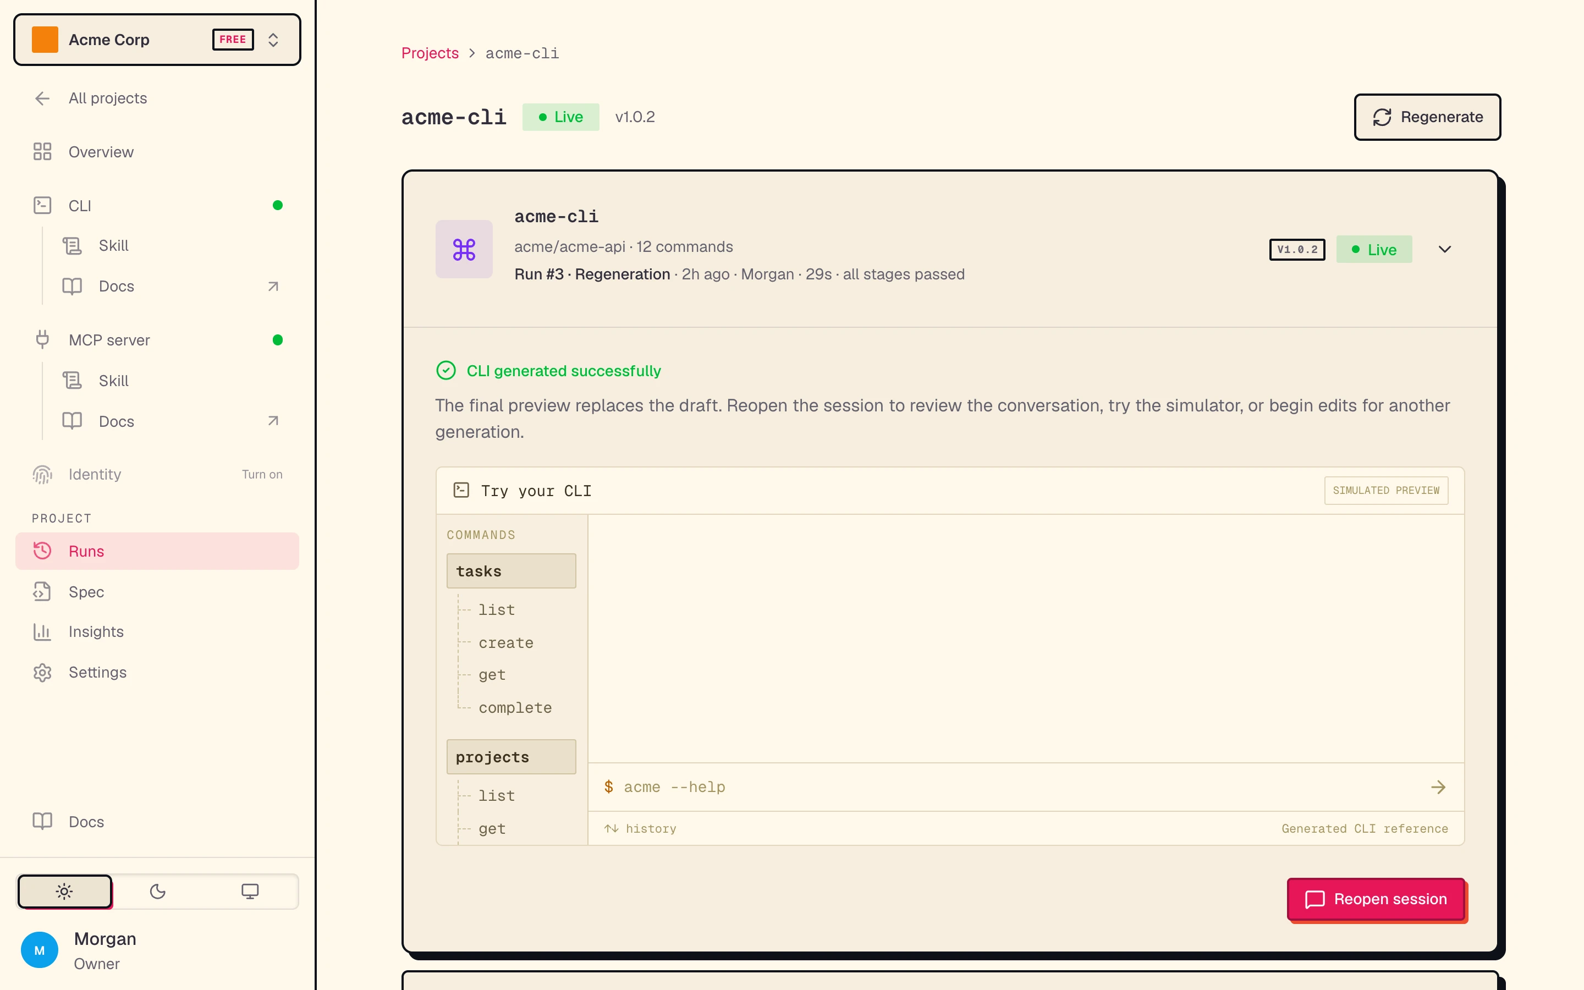
Task: Open CLI Docs external link arrow
Action: pyautogui.click(x=273, y=286)
